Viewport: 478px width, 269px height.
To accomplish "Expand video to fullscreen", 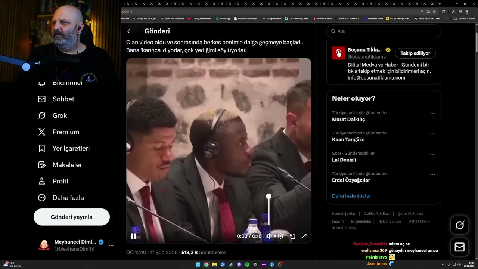I will [304, 236].
